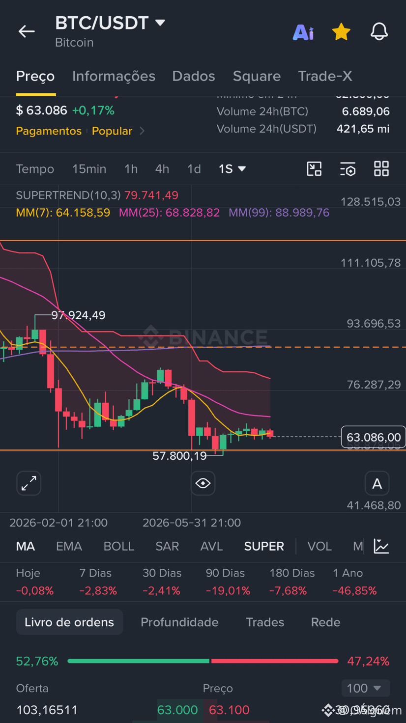Enable the VOL sub-indicator
Viewport: 406px width, 723px height.
point(319,546)
